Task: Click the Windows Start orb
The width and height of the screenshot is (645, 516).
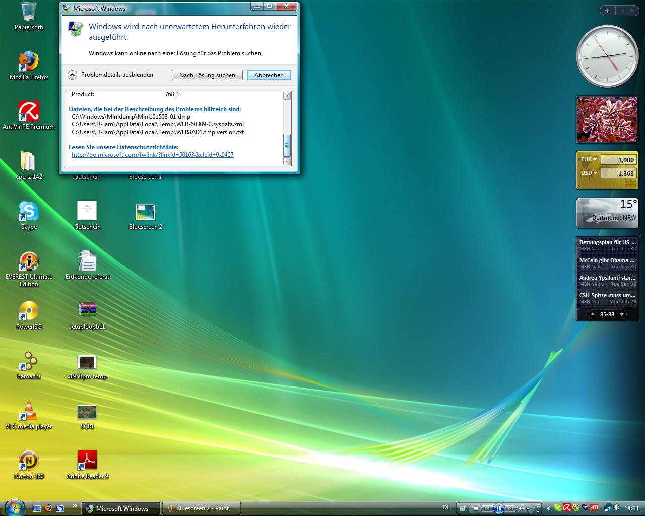Action: [x=14, y=508]
